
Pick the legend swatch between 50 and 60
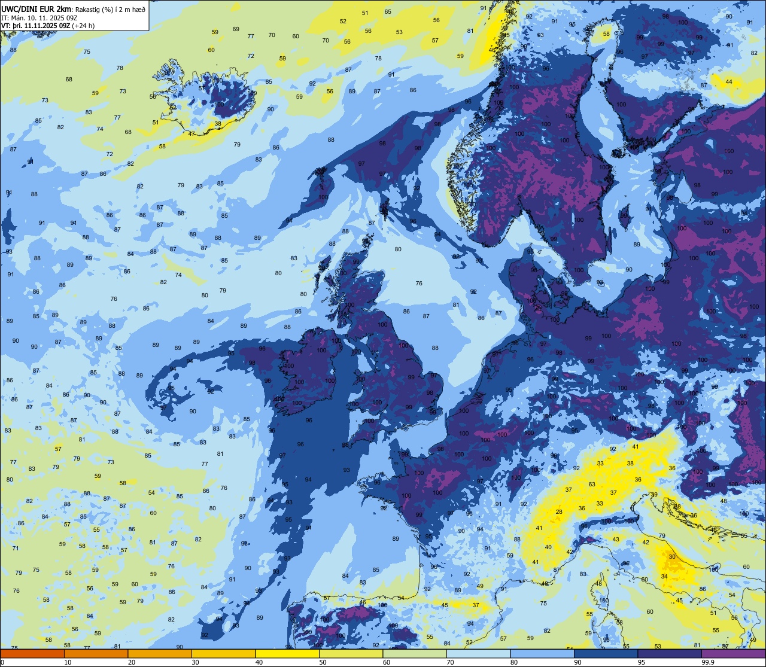click(x=351, y=653)
